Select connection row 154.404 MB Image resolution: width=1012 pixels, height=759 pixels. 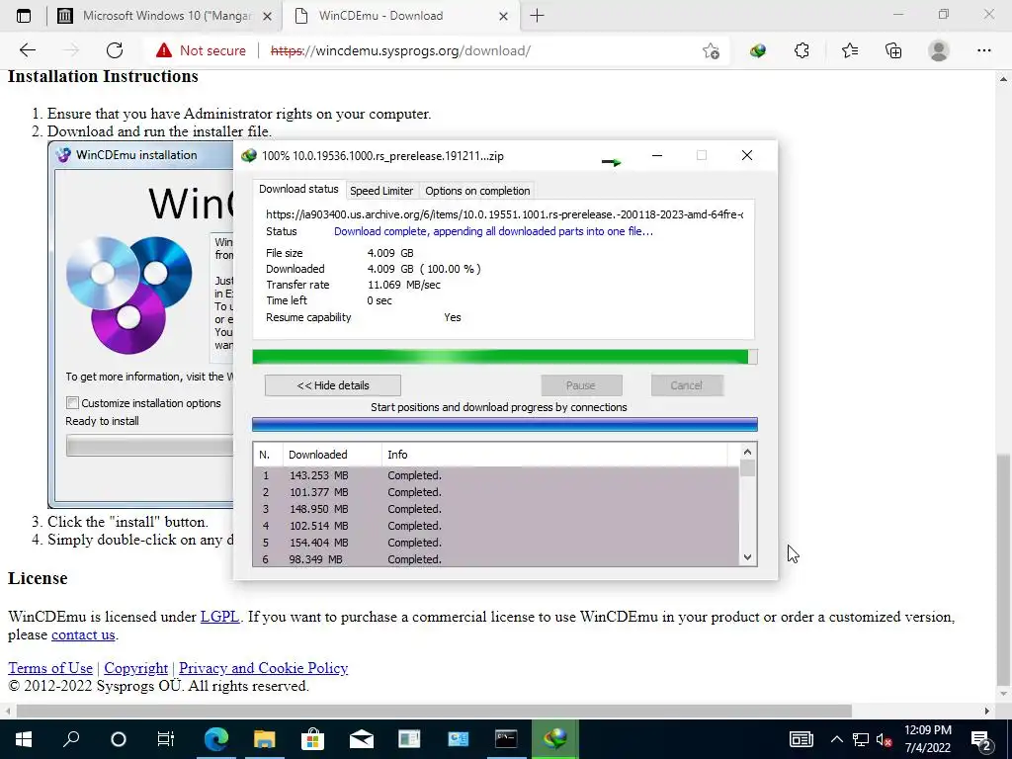[x=496, y=543]
